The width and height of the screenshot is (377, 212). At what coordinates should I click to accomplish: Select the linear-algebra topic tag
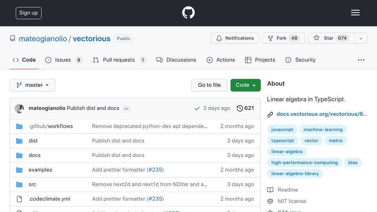coord(287,152)
